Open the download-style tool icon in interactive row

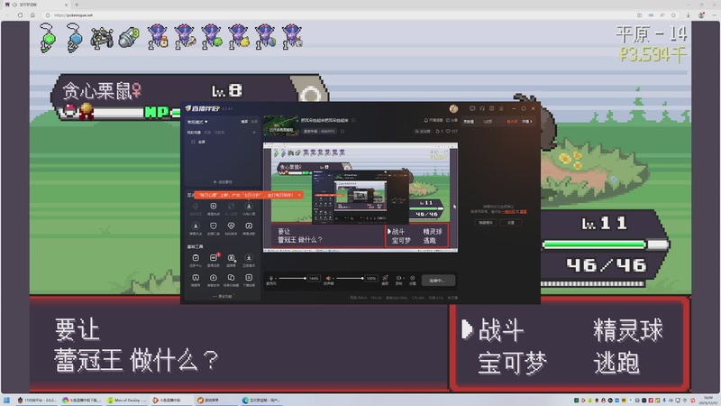point(249,208)
